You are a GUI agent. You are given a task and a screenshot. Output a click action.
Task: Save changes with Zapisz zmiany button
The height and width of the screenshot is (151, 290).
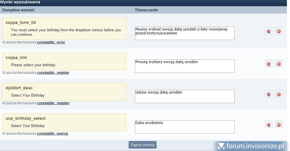(142, 145)
